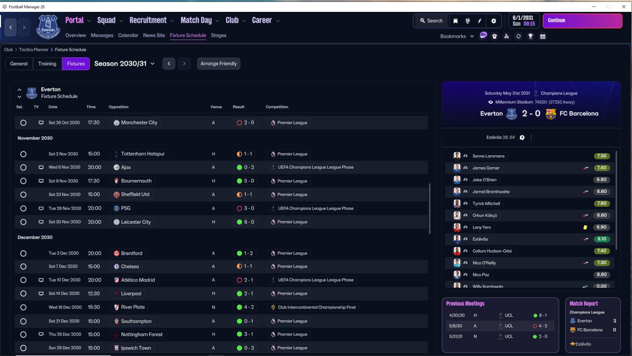Open the settings gear in top bar
The image size is (632, 356).
[x=494, y=21]
